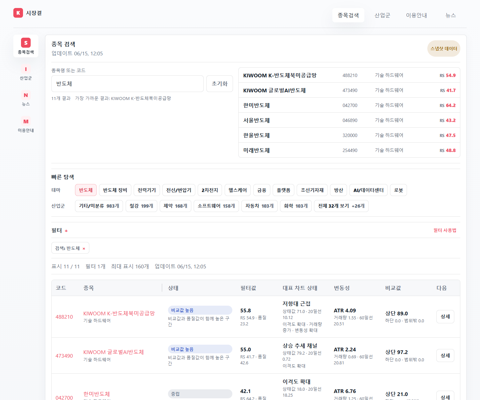Open code 473490 in the table

[64, 356]
